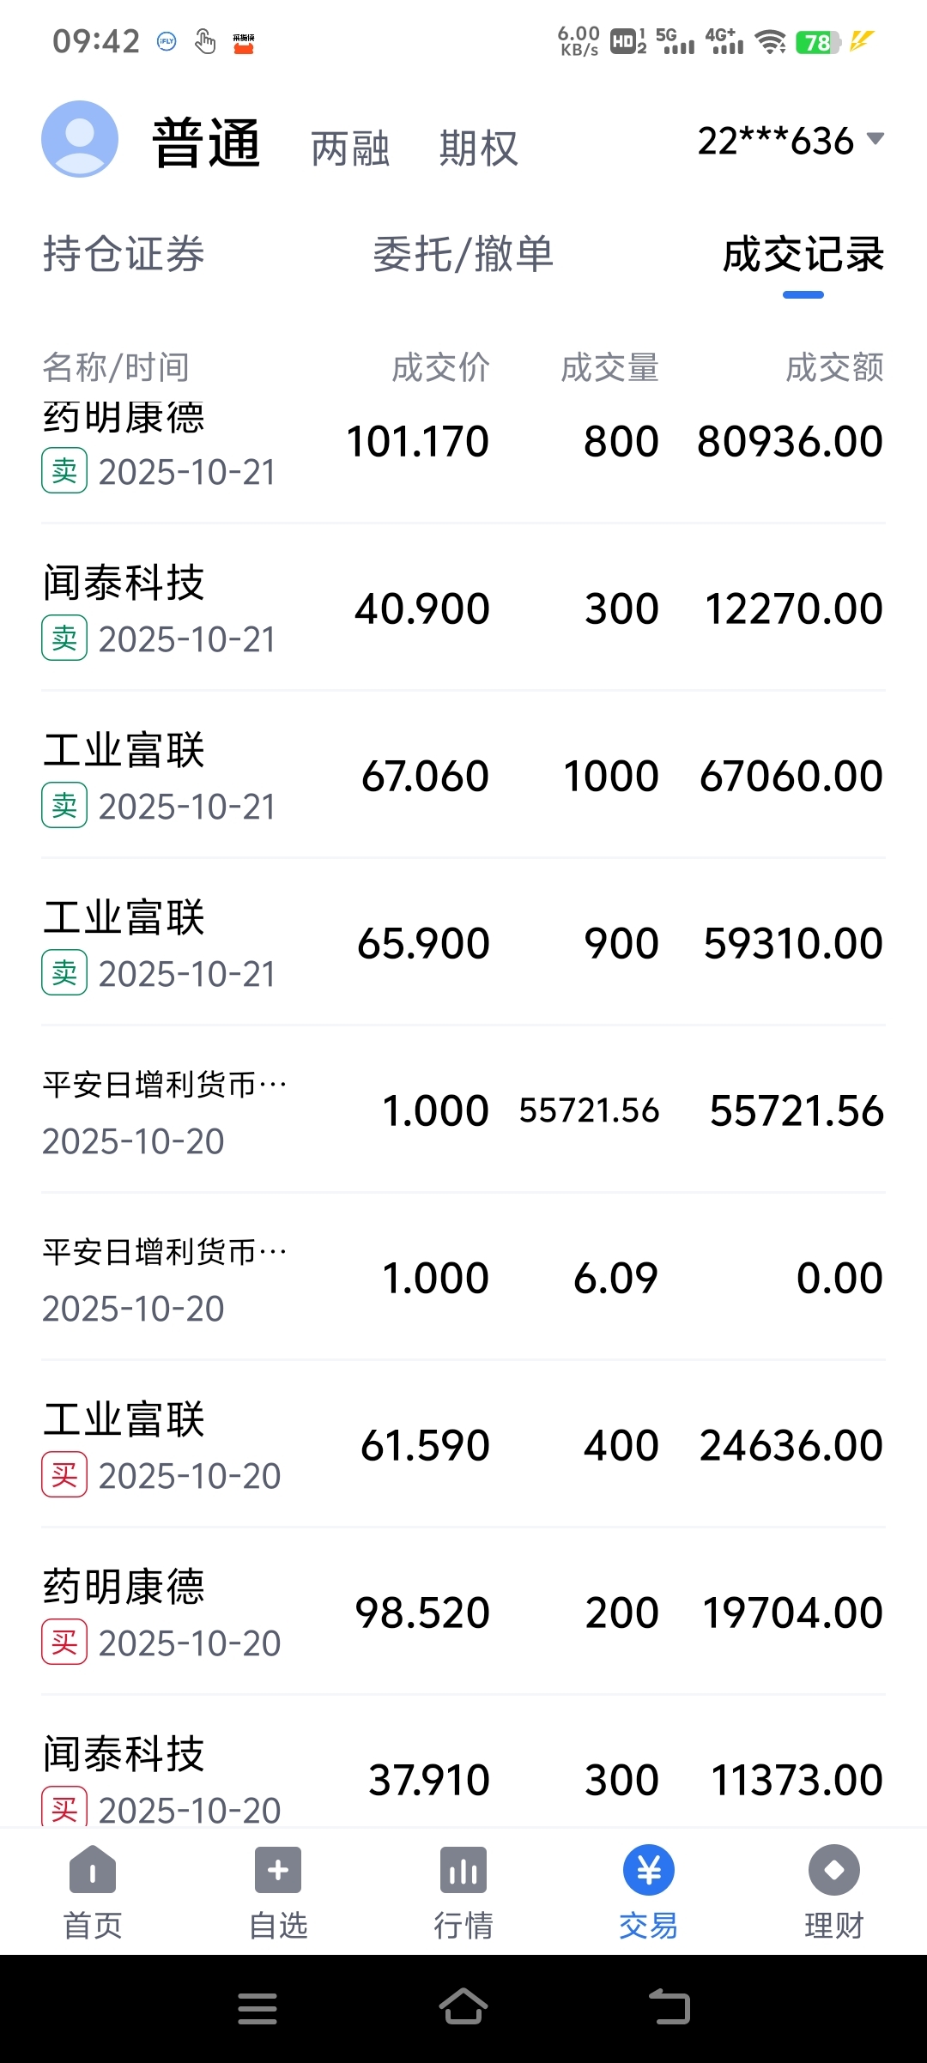This screenshot has height=2063, width=927.
Task: Open the 委托/撤单 orders tab
Action: point(463,254)
